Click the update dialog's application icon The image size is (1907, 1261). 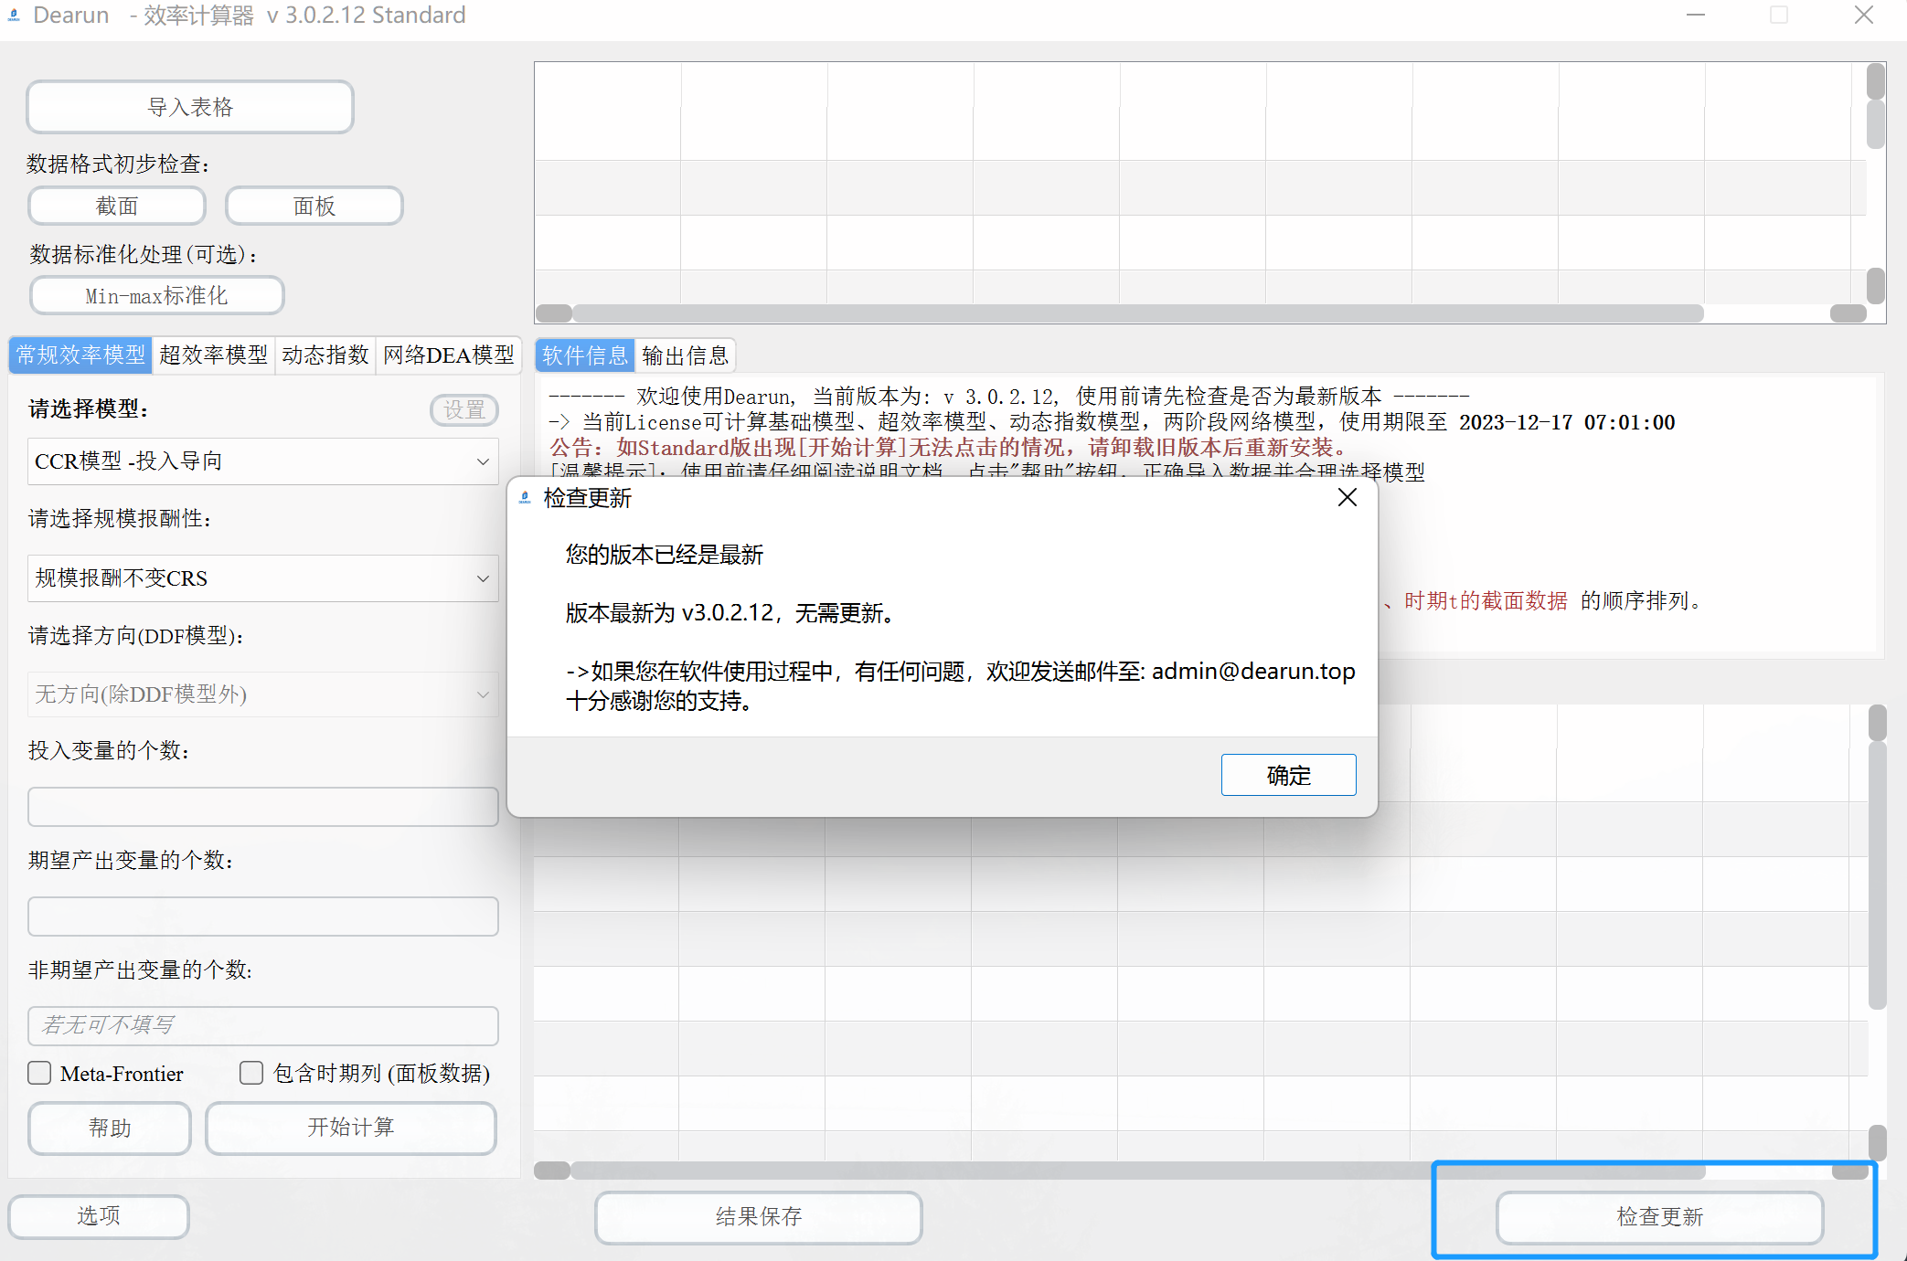click(524, 498)
